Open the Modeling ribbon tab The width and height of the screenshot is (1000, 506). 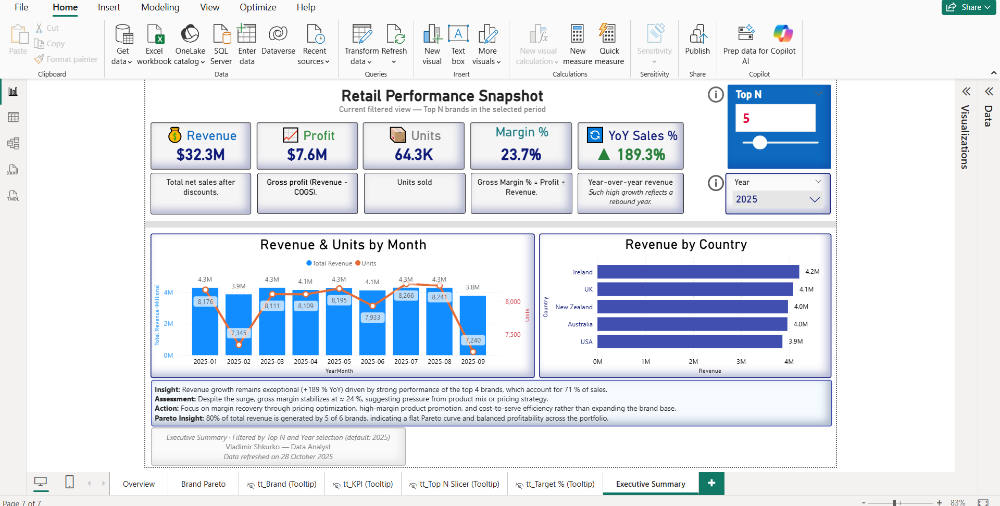coord(160,7)
